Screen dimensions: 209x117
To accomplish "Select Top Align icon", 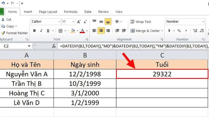I will tap(94, 21).
